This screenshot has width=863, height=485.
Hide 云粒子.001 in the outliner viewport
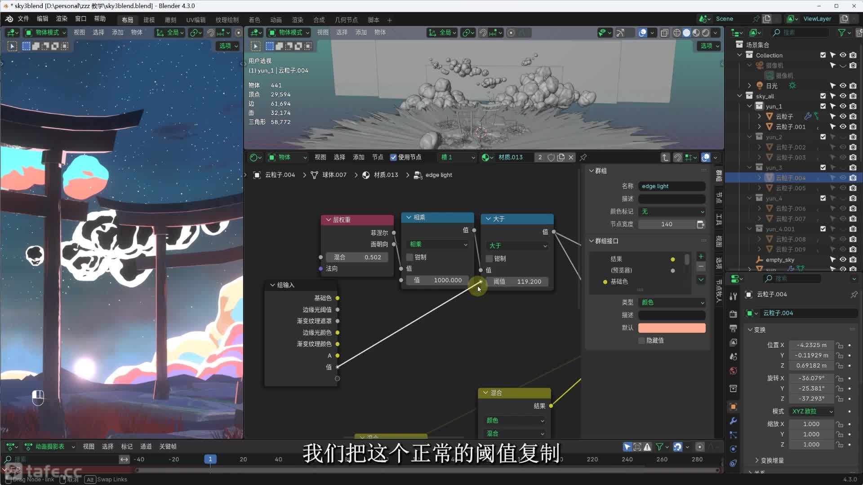tap(843, 127)
